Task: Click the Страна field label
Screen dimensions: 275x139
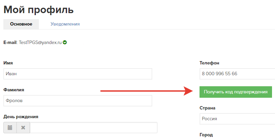Action: point(207,108)
